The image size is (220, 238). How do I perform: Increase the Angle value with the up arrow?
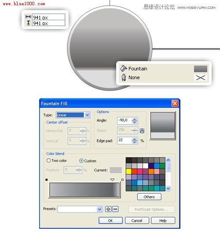pos(134,119)
